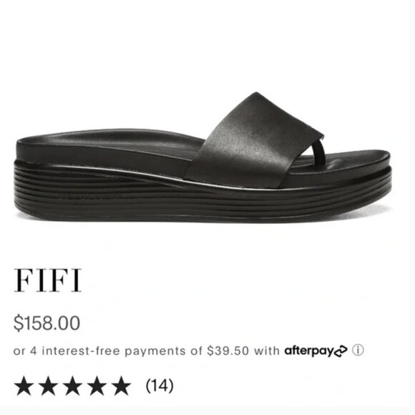Click the $39.50 installment amount
The width and height of the screenshot is (415, 415).
pyautogui.click(x=228, y=351)
